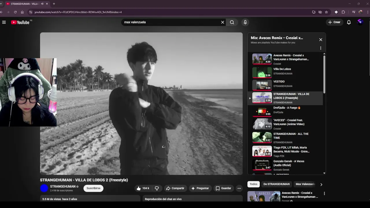Mute tab via speaker icon

coord(42,4)
